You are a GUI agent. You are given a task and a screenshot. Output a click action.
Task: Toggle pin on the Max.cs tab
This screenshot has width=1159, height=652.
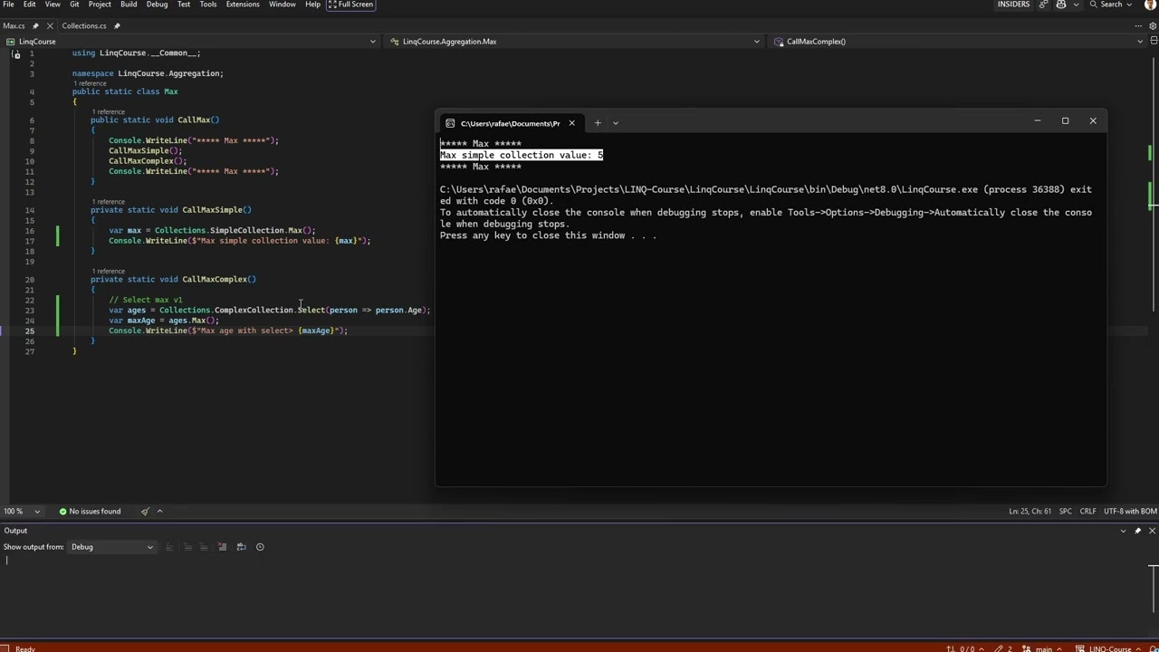coord(36,25)
